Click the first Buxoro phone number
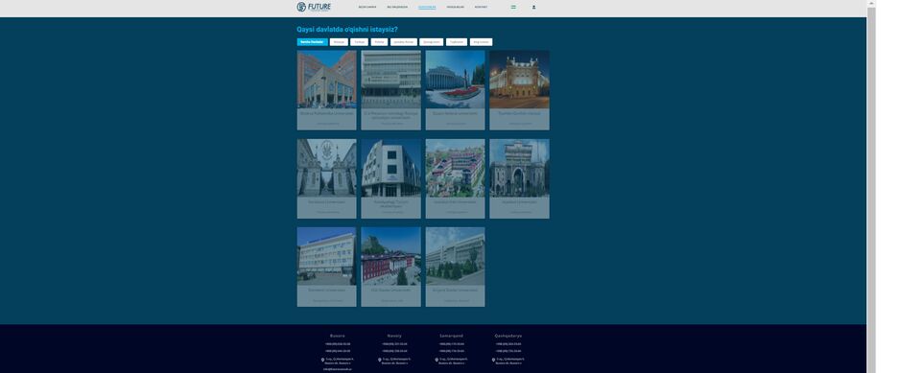The image size is (897, 373). tap(338, 344)
